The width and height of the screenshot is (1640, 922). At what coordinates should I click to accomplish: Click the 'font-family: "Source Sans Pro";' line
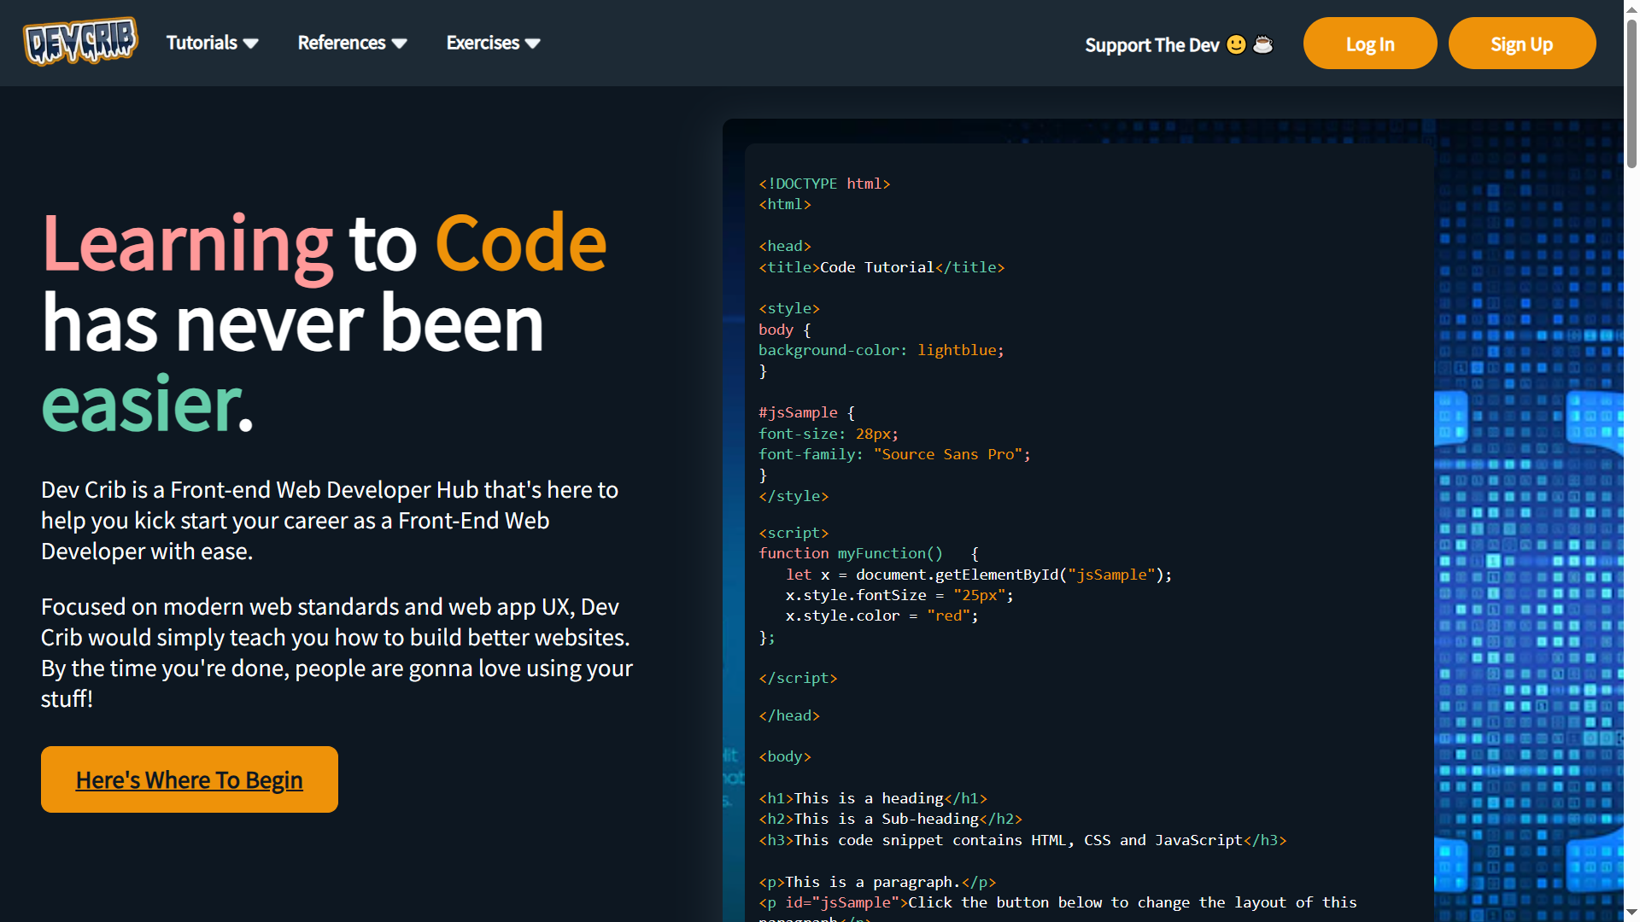894,454
